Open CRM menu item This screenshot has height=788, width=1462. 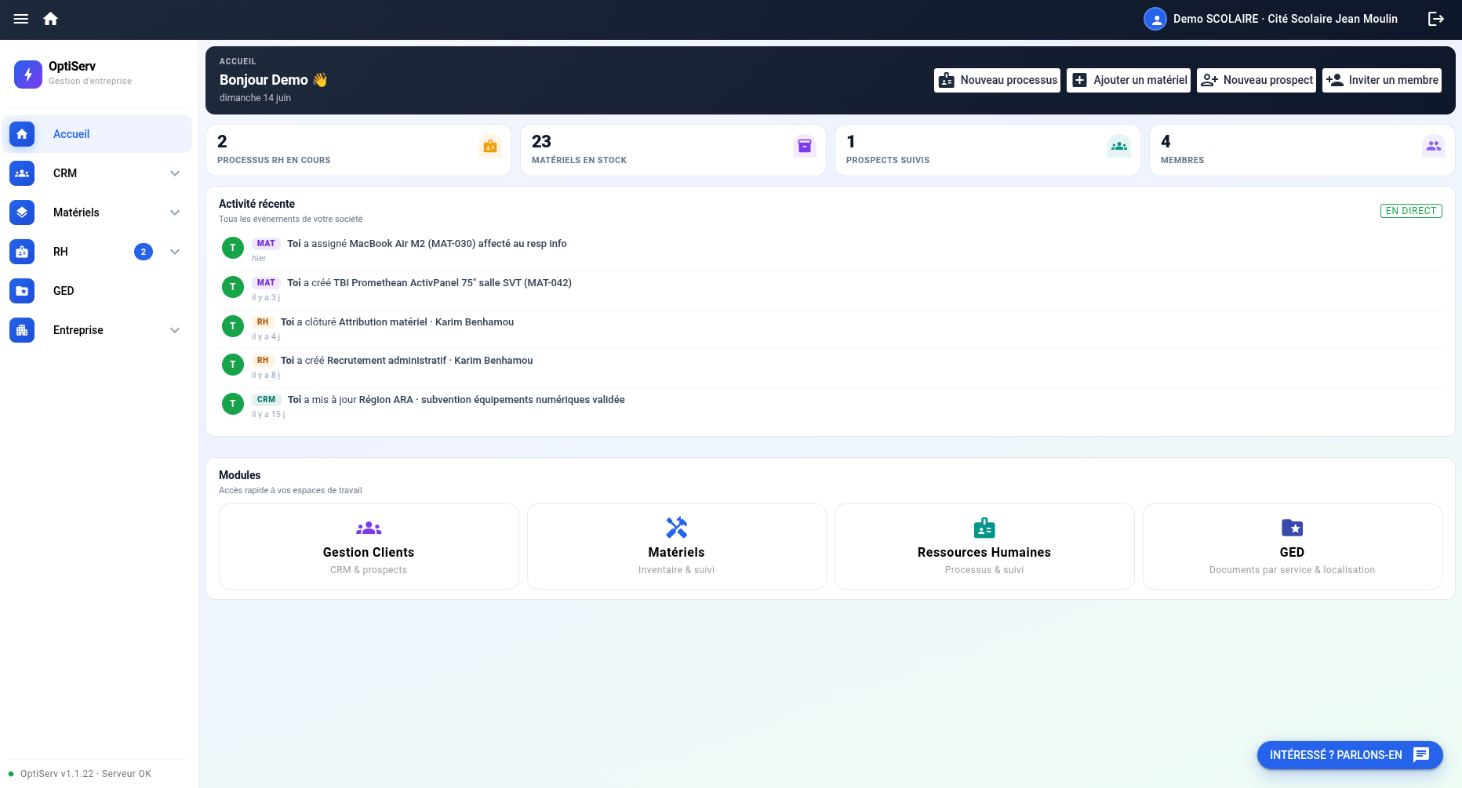coord(97,173)
